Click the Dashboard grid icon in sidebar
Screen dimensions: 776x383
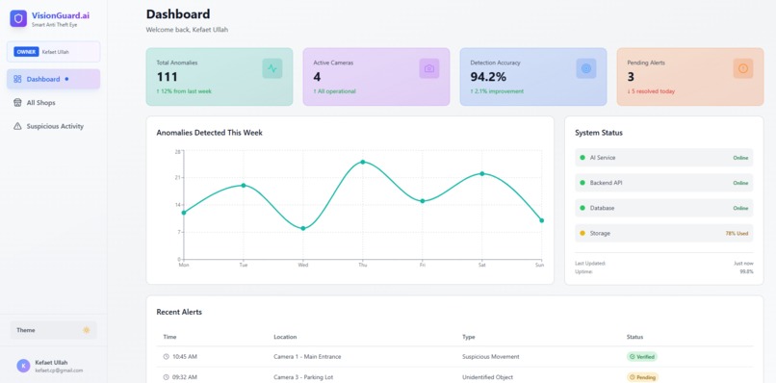coord(18,79)
